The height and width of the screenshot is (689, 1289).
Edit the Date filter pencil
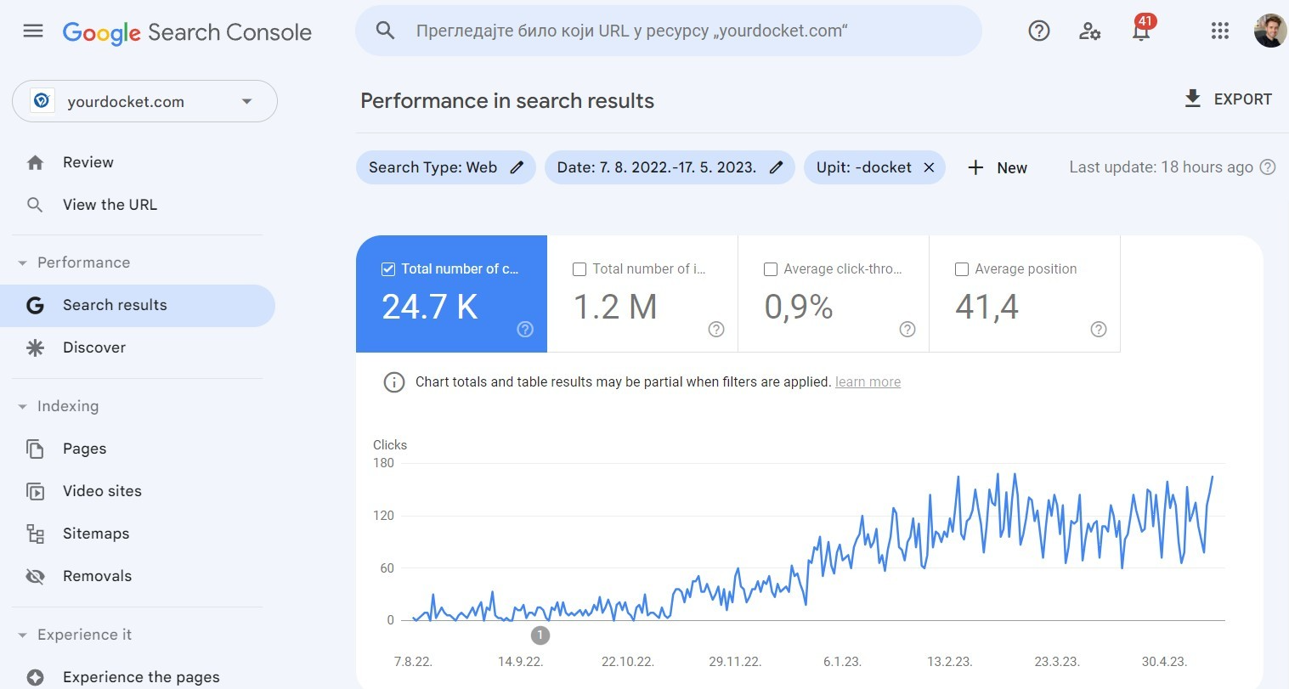coord(776,167)
